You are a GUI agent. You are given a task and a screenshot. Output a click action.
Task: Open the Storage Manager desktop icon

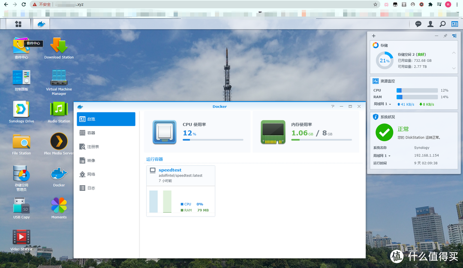pos(21,178)
